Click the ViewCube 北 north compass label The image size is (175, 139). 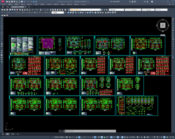[163, 20]
